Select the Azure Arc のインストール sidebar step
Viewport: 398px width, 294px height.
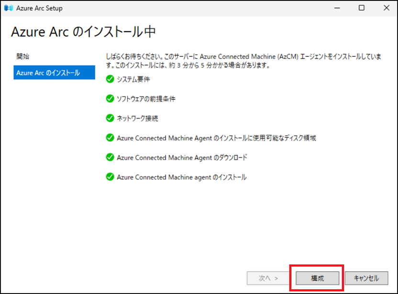pyautogui.click(x=55, y=73)
